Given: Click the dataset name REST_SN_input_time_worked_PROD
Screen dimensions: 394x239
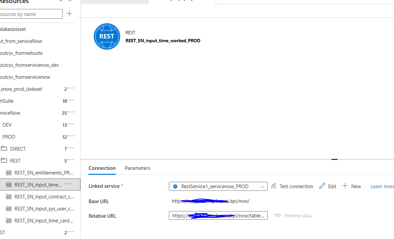Looking at the screenshot, I should (163, 41).
